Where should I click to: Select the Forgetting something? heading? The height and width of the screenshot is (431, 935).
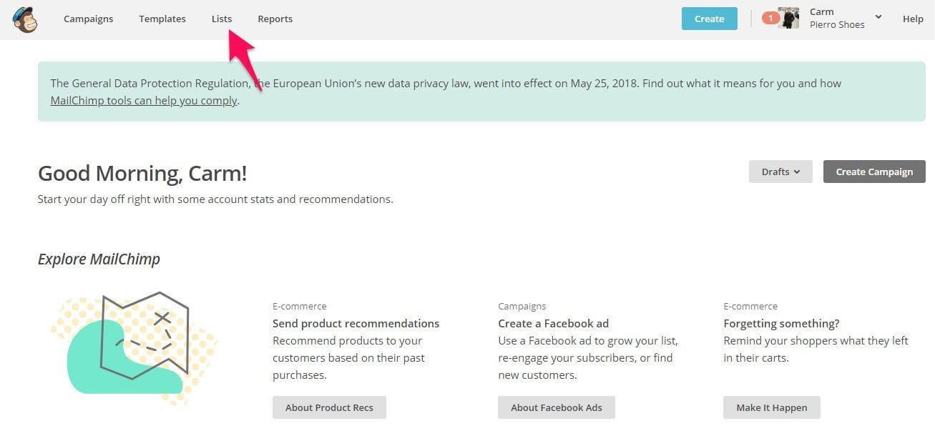coord(781,323)
